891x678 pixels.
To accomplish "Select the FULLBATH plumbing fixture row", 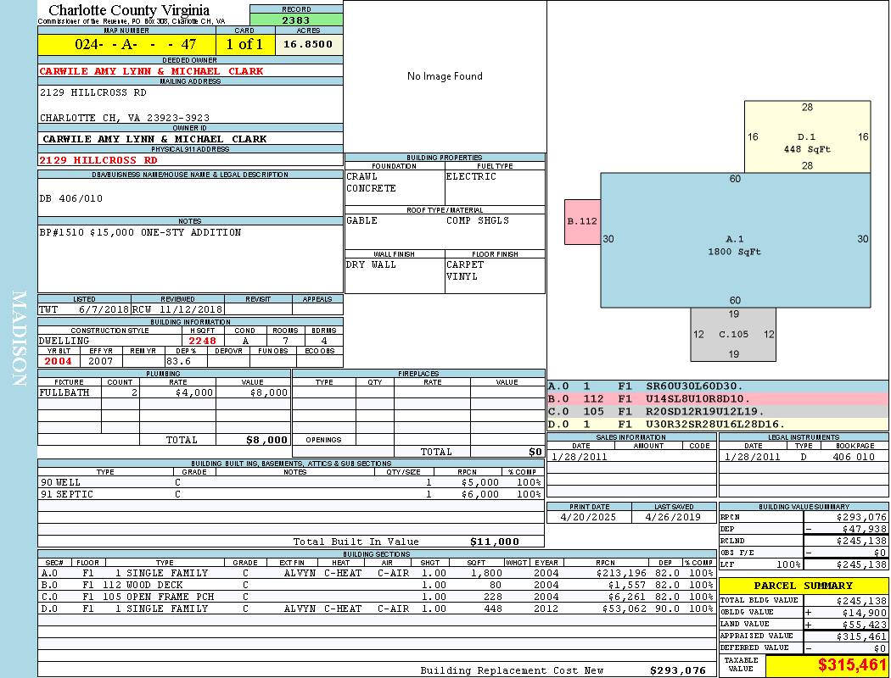I will coord(164,393).
